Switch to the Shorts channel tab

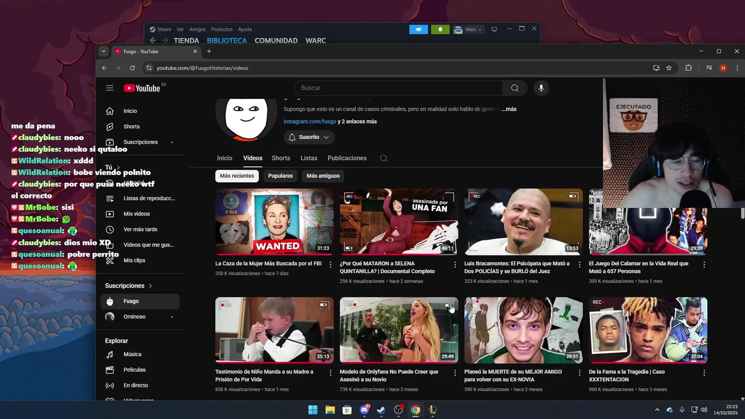[281, 158]
